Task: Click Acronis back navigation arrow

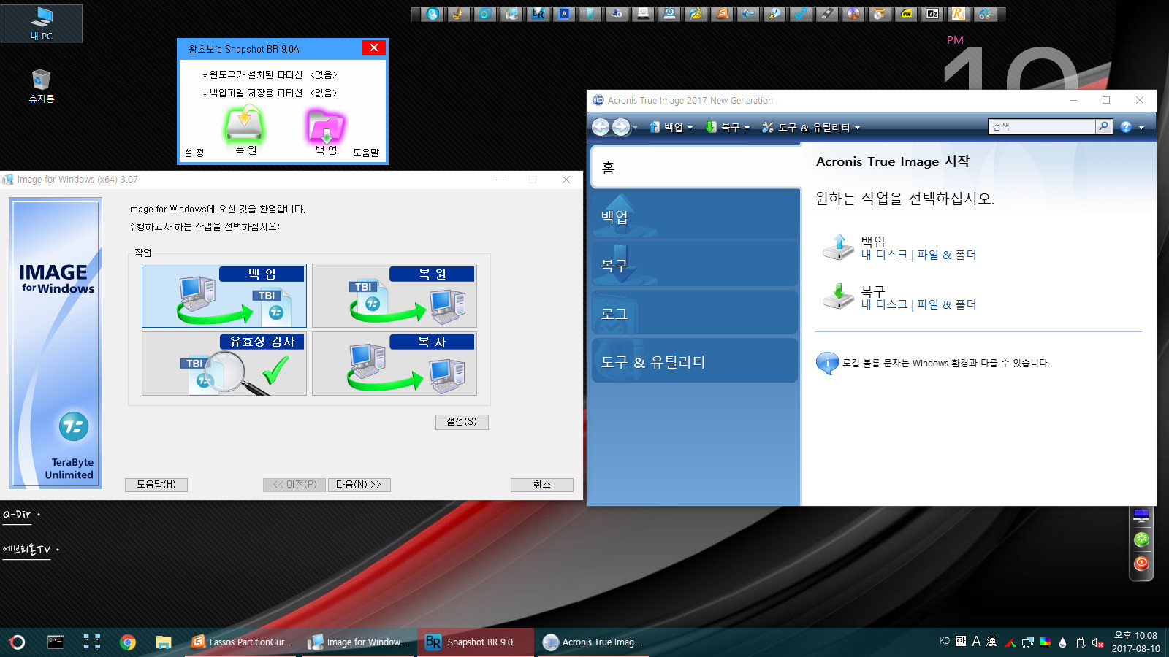Action: pos(601,127)
